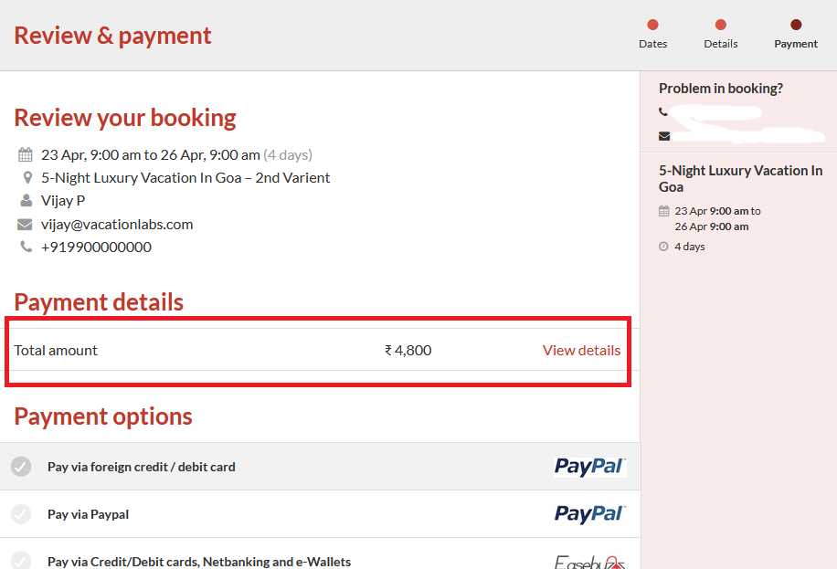Viewport: 837px width, 569px height.
Task: Click the ₹ 4,800 total amount value
Action: point(408,350)
